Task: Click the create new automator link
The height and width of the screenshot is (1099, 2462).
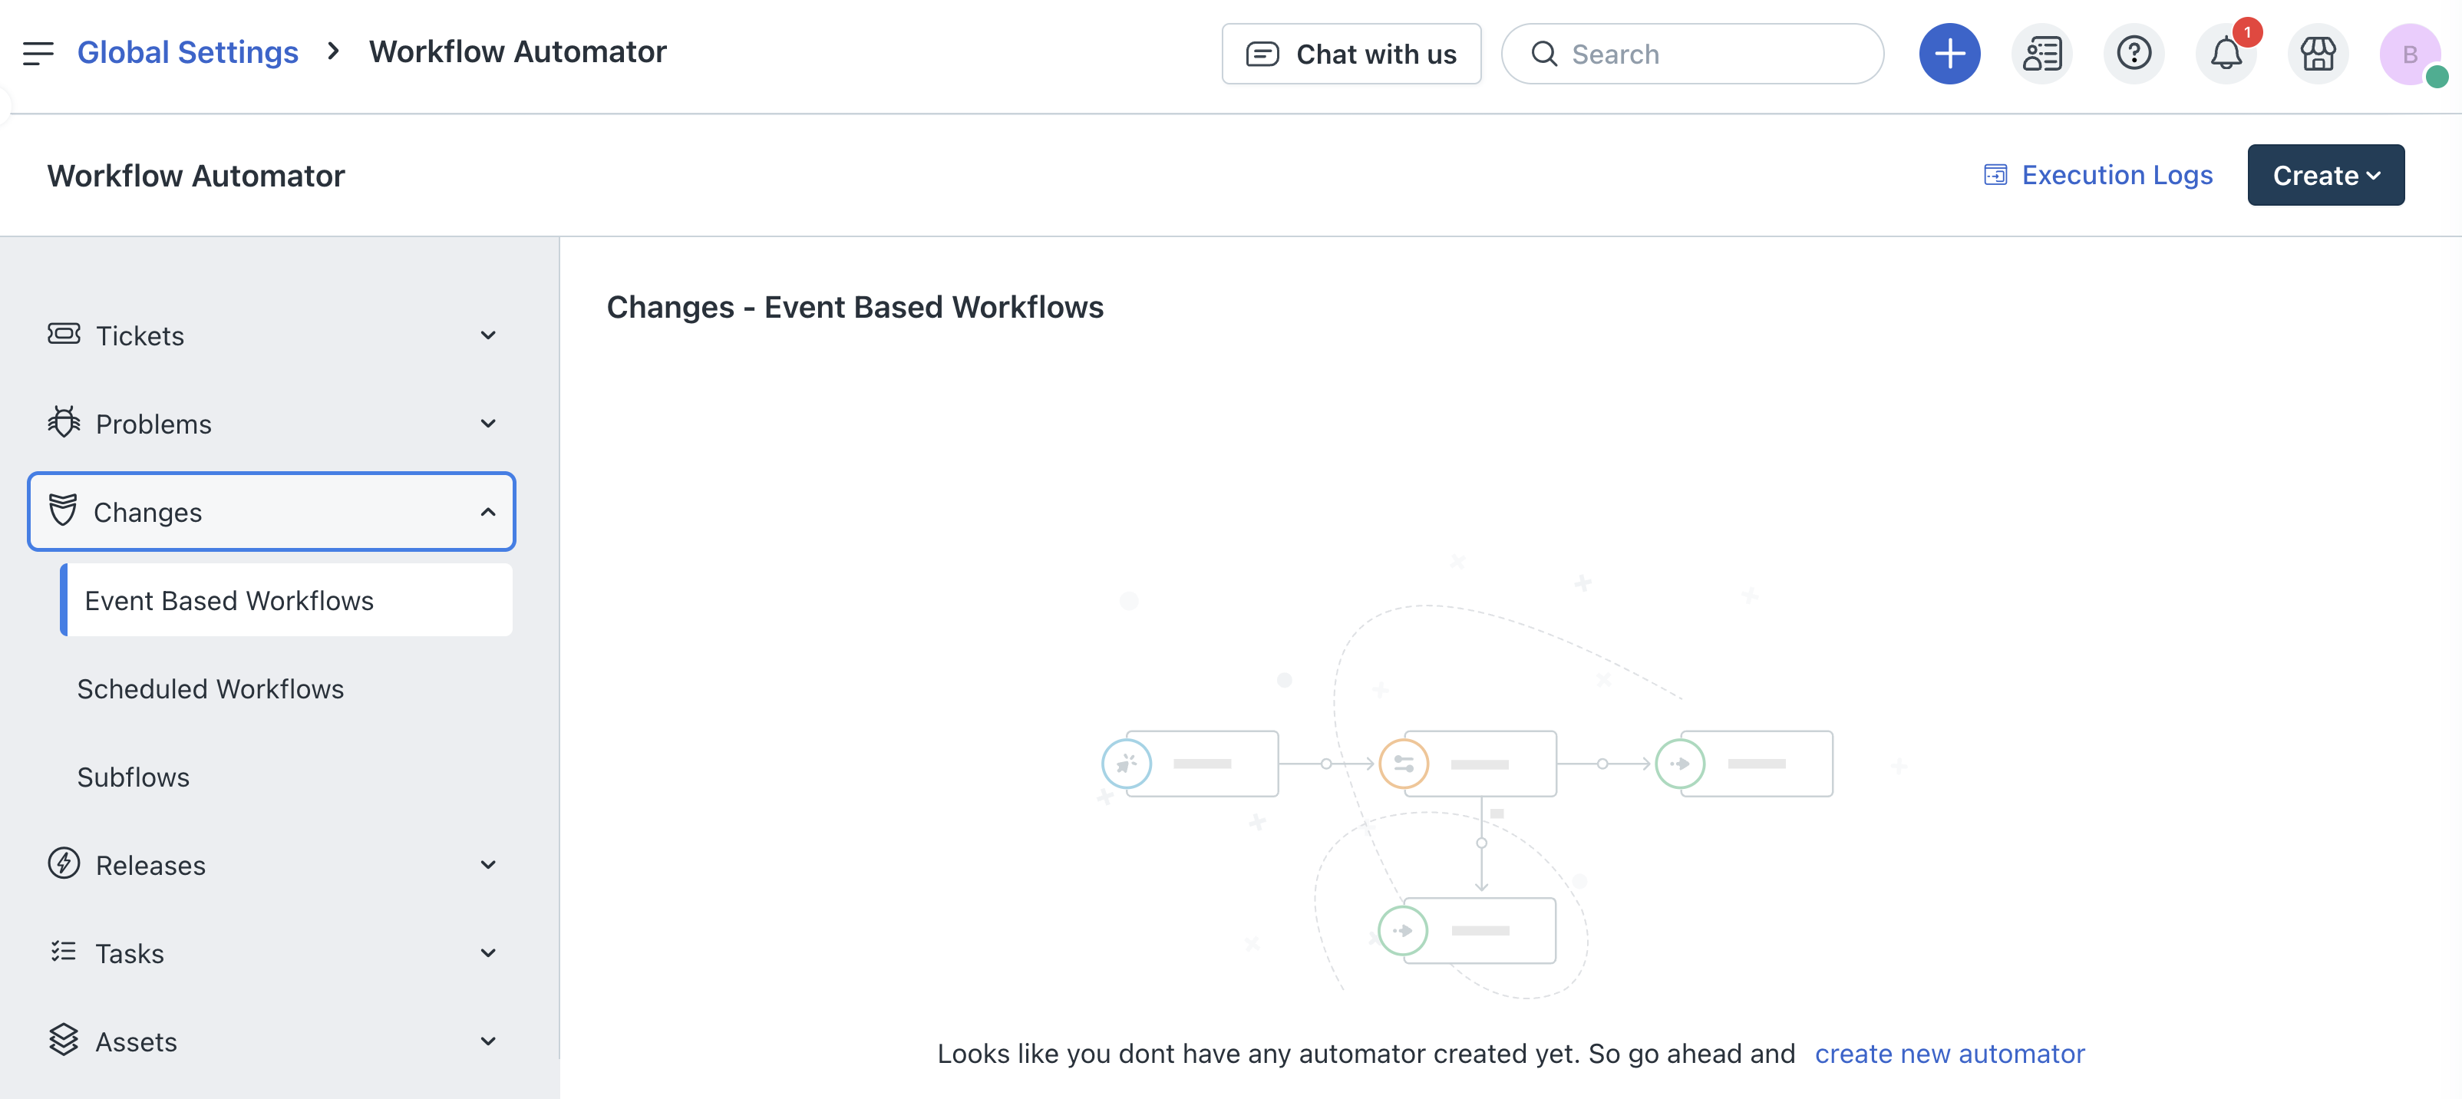Action: click(1949, 1053)
